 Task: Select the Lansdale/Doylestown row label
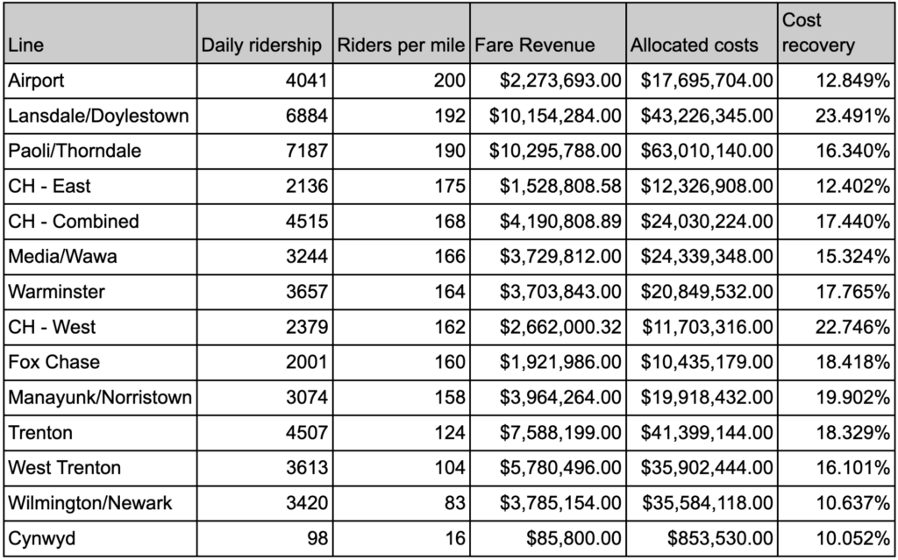pos(98,116)
